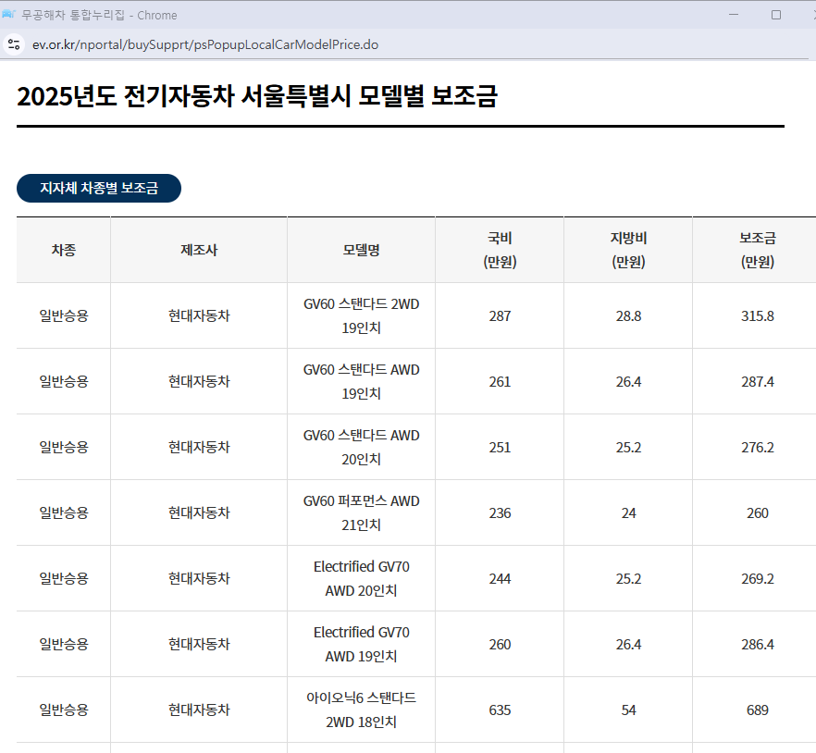Click the 보조금 (만원) column header
816x753 pixels.
755,249
